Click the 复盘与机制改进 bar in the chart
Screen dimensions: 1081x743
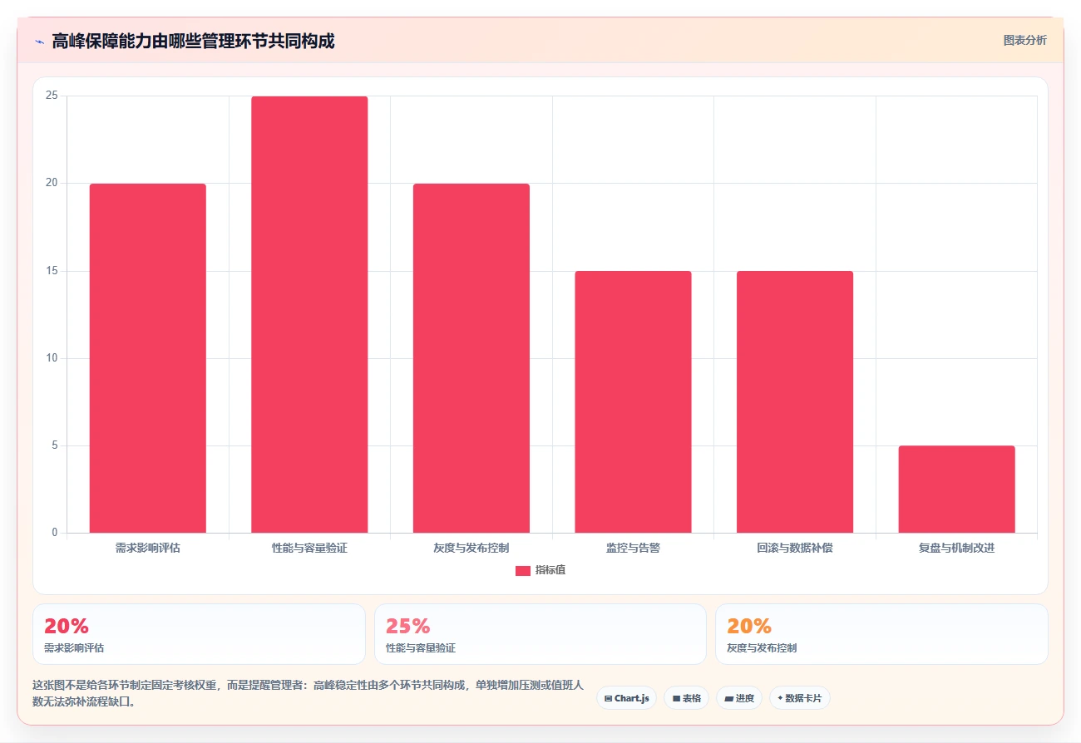[956, 490]
